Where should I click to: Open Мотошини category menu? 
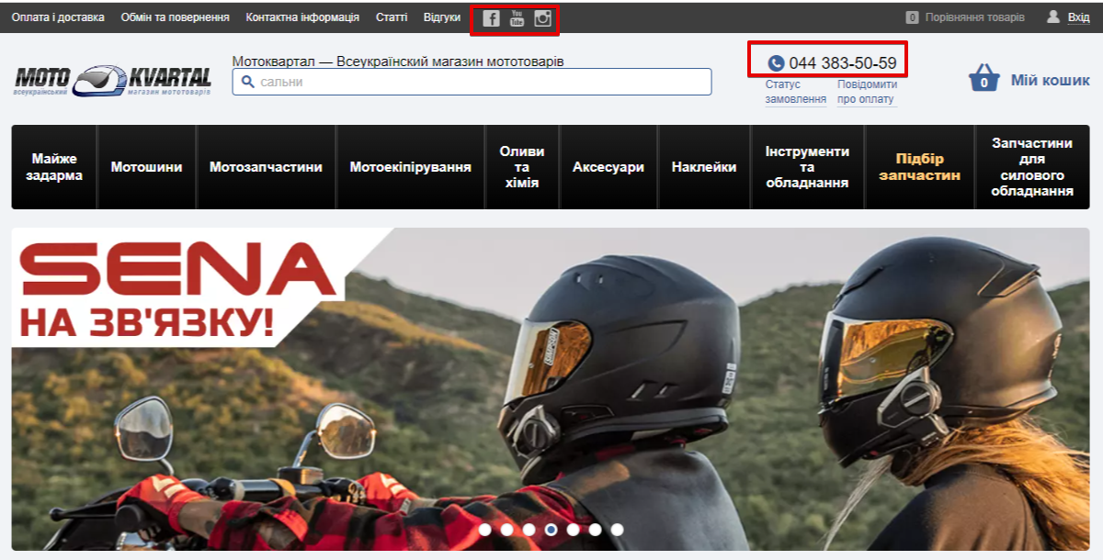(x=146, y=167)
